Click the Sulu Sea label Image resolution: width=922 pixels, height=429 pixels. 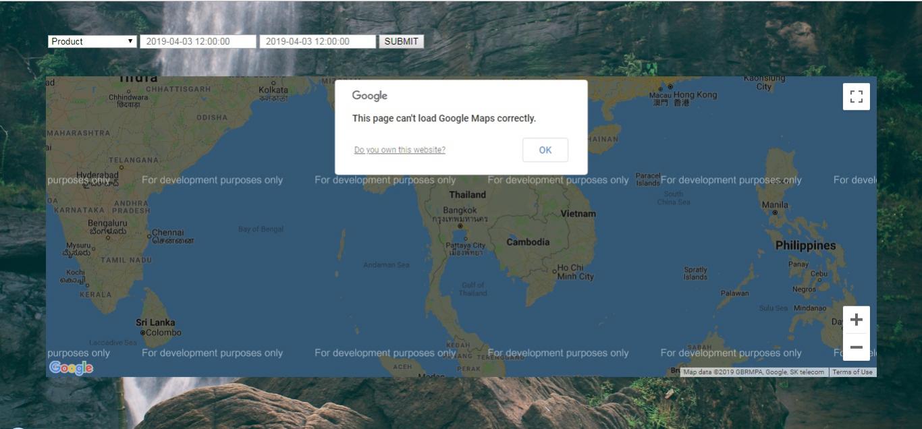click(773, 308)
